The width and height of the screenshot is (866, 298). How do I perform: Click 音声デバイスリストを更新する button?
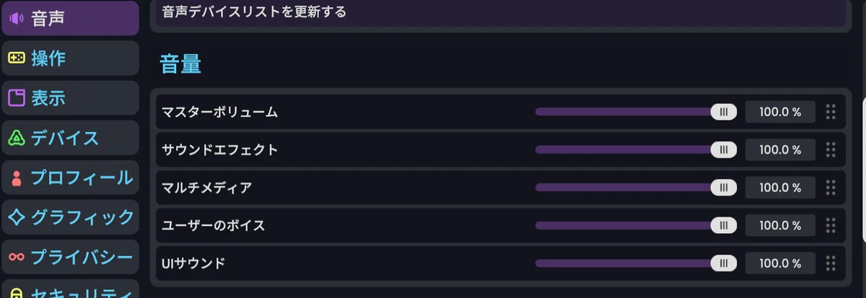tap(499, 13)
